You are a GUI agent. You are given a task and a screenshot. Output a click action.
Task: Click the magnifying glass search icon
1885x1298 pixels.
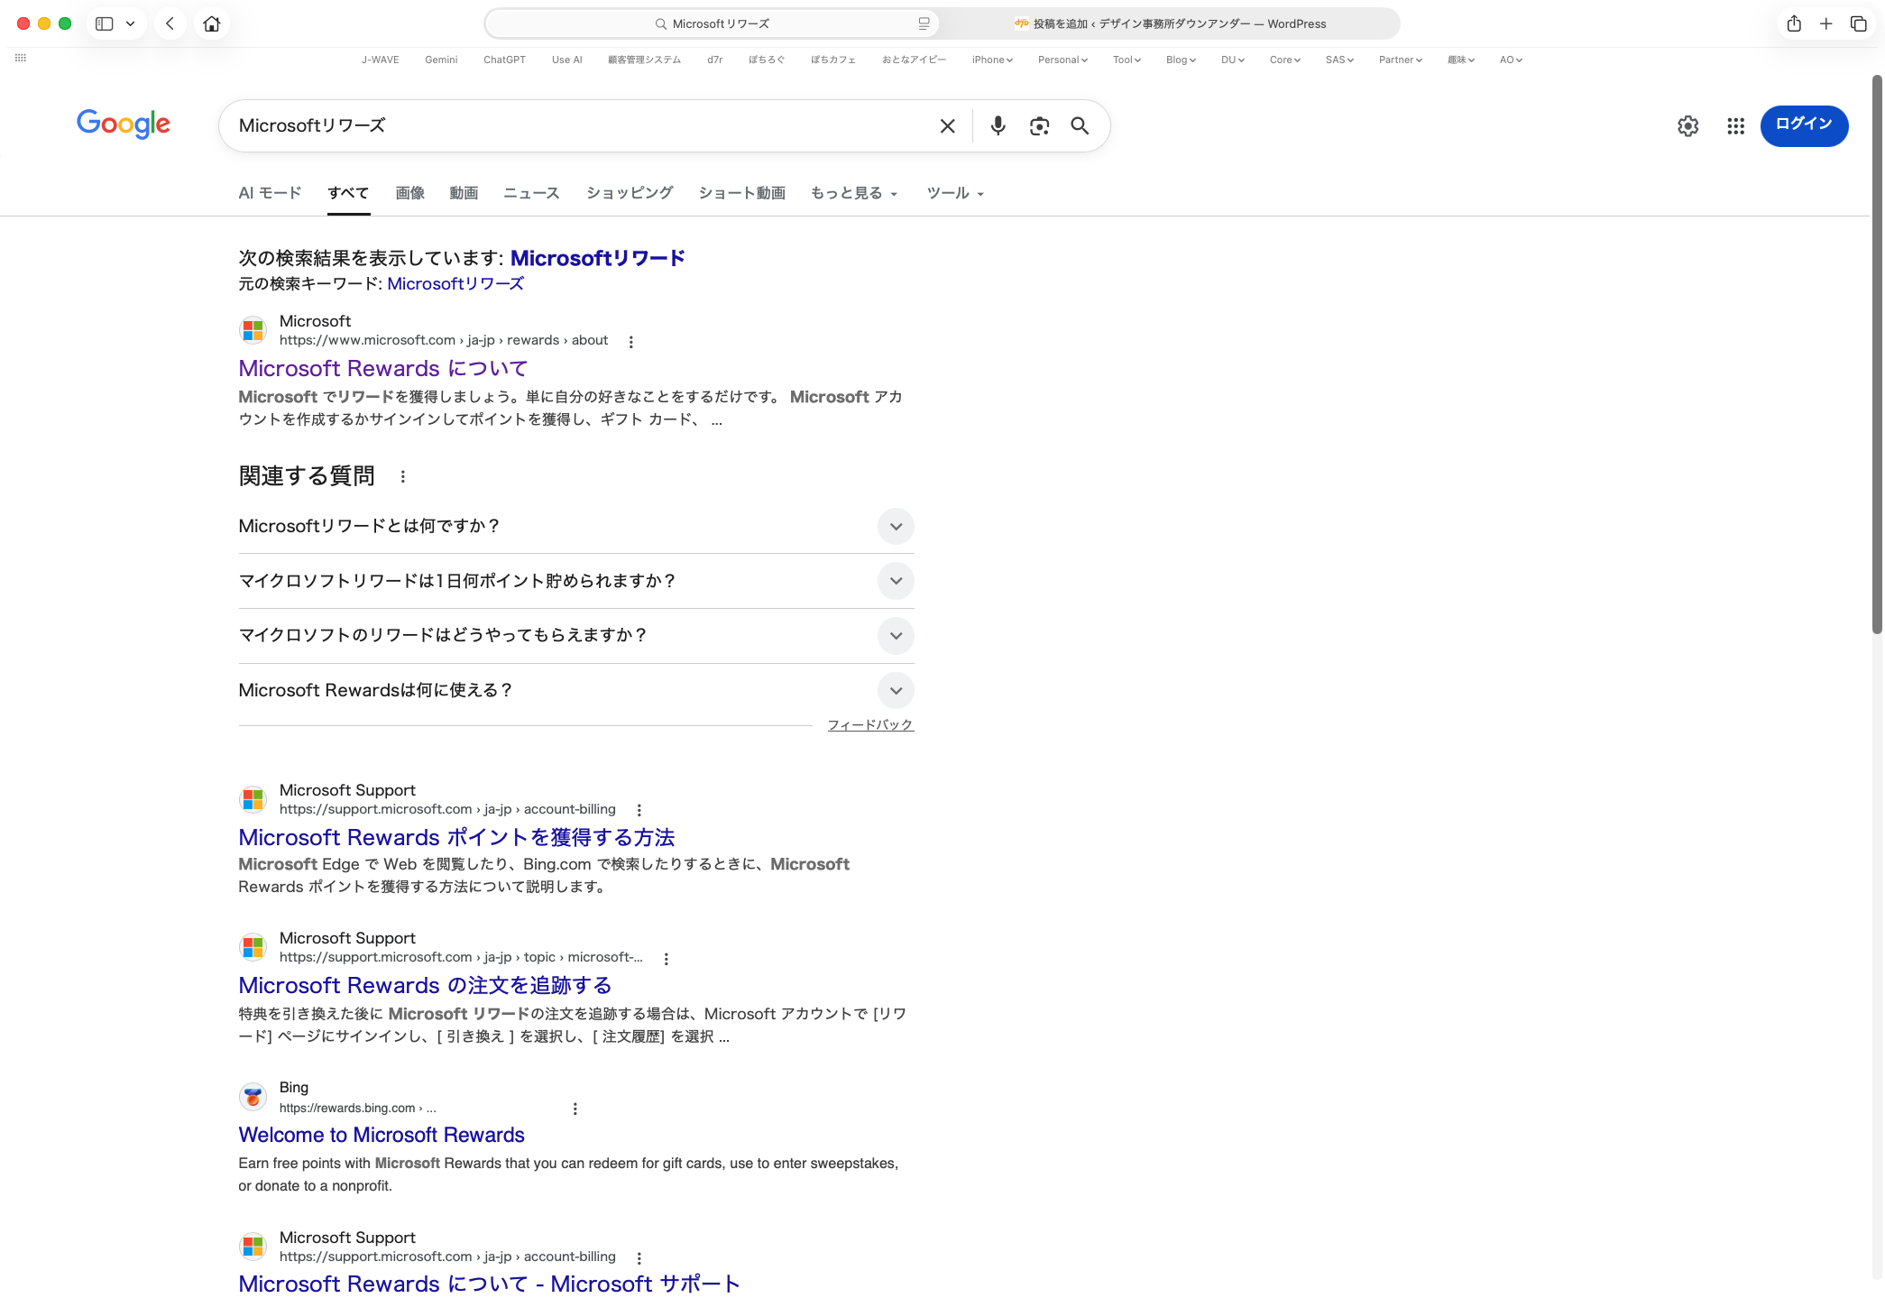[x=1080, y=126]
